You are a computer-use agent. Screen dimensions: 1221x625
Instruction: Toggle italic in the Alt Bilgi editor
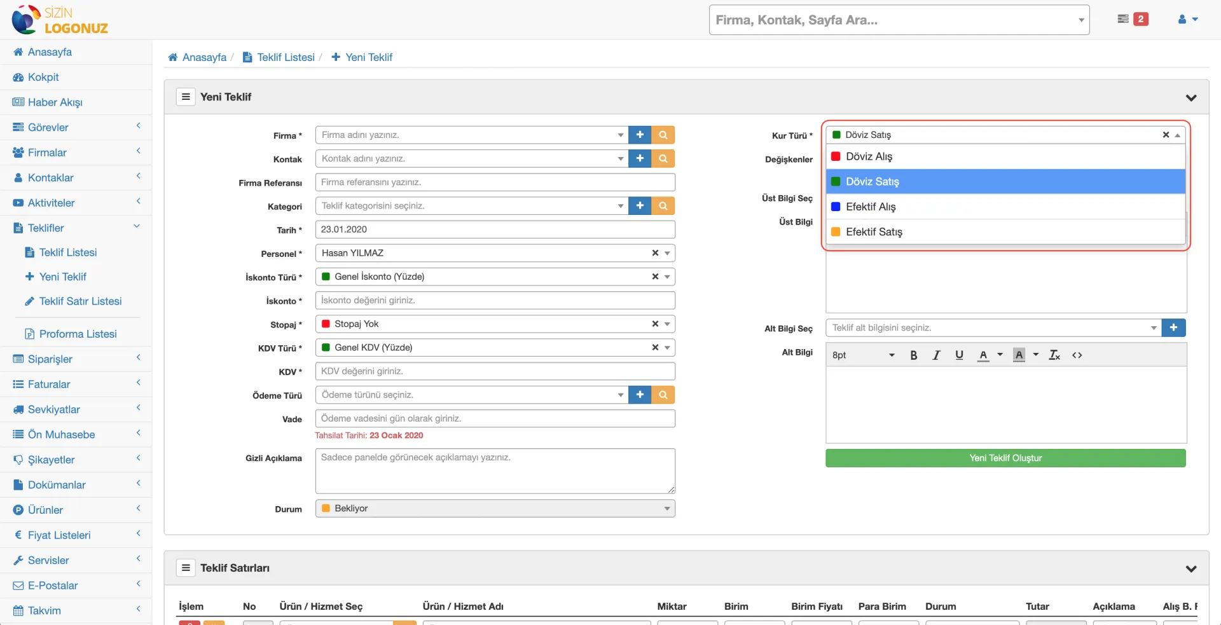coord(936,355)
